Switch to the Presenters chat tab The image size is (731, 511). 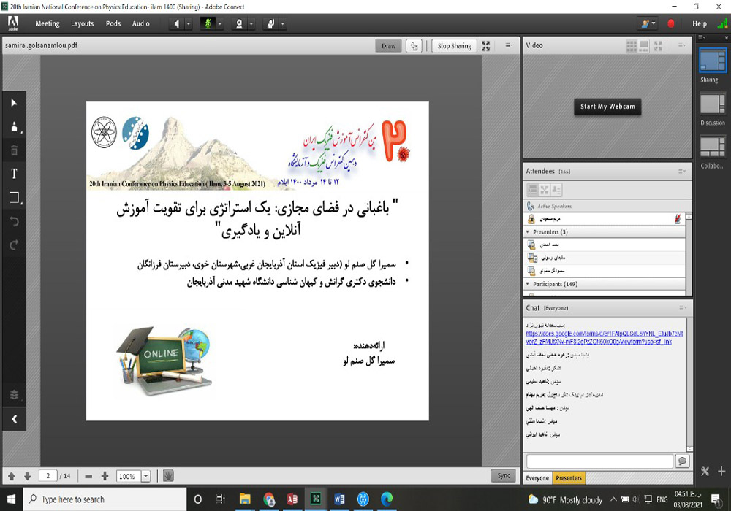(569, 478)
